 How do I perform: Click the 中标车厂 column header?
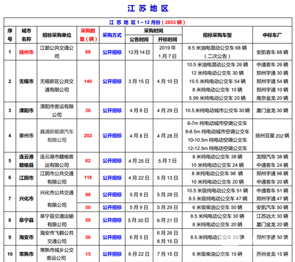coord(272,35)
